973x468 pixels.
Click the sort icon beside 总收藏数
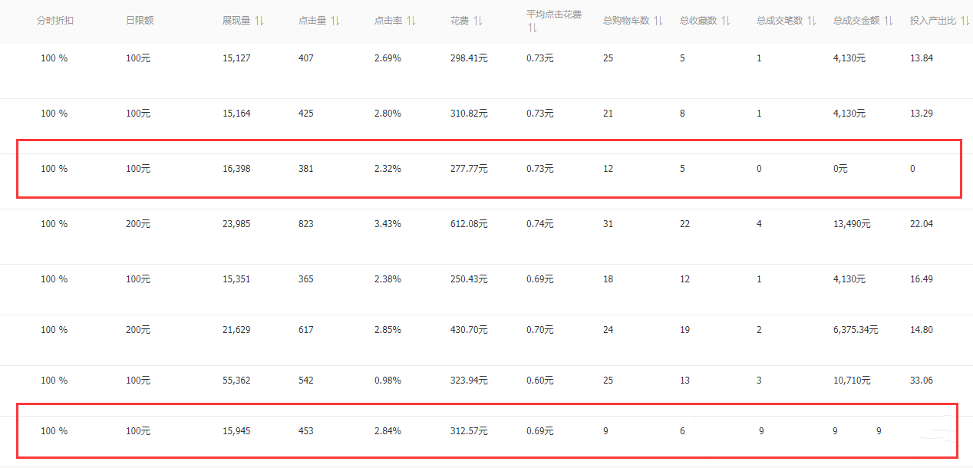725,21
